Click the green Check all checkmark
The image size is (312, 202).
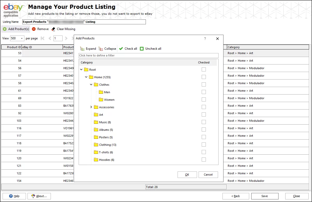tap(121, 49)
